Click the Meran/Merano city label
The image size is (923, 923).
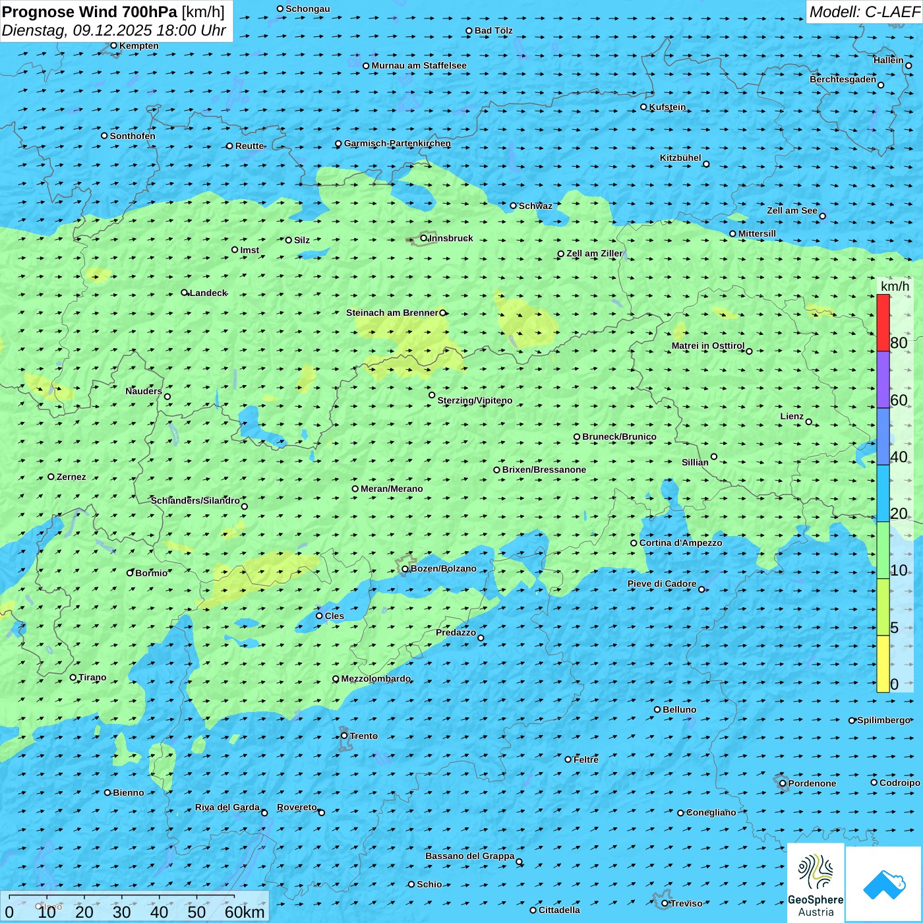coord(392,489)
